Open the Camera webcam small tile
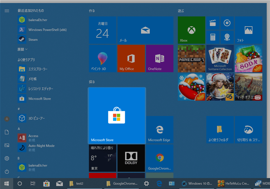The height and width of the screenshot is (189, 270). pyautogui.click(x=227, y=37)
